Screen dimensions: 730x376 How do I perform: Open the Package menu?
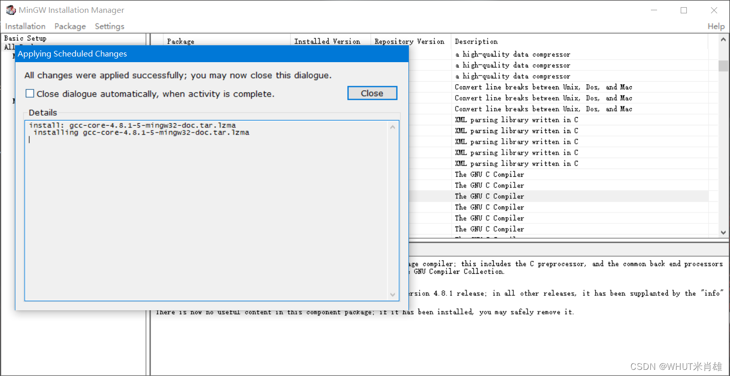(x=70, y=26)
